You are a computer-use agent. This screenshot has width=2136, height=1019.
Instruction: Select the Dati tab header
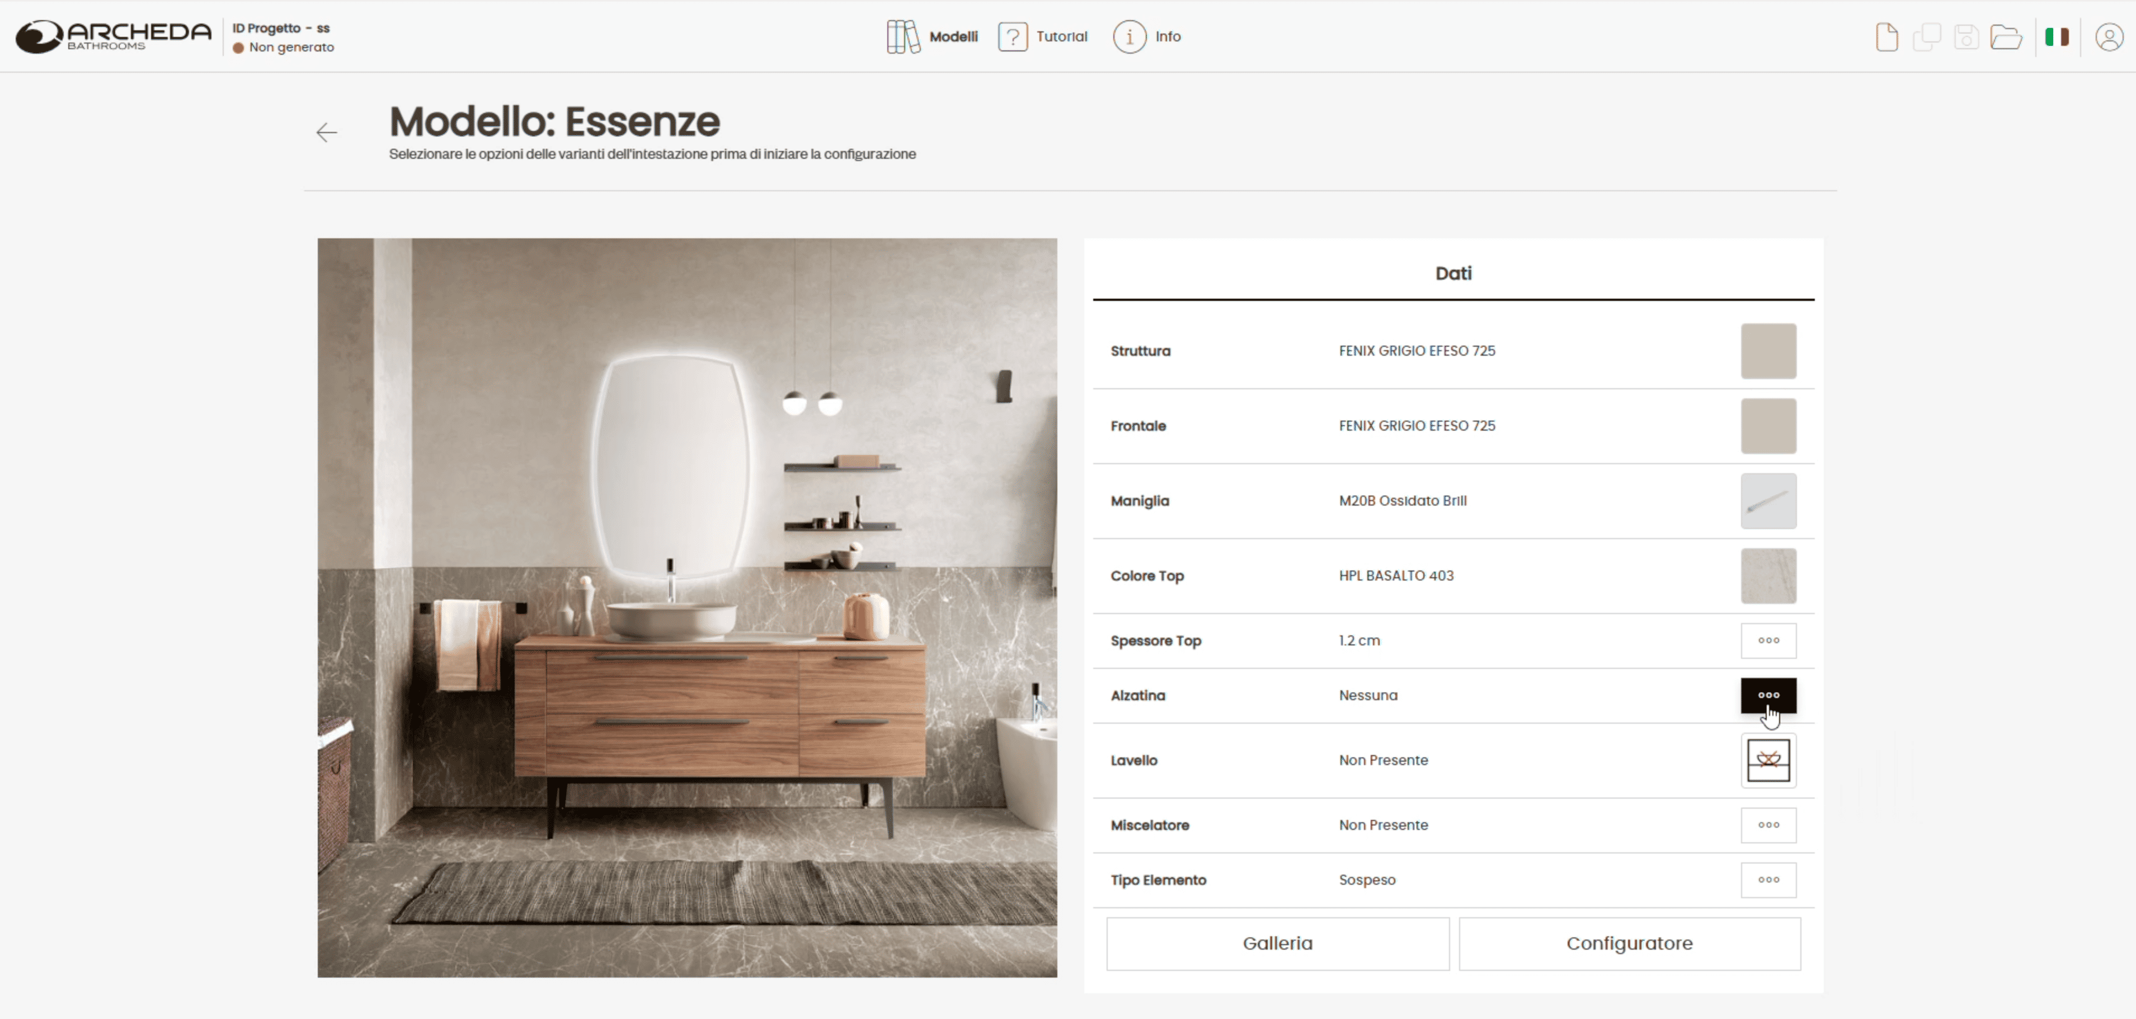coord(1453,273)
